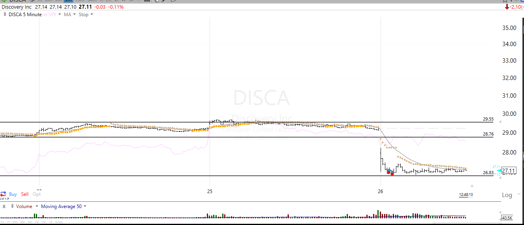Click the 25 date axis label

(x=210, y=192)
